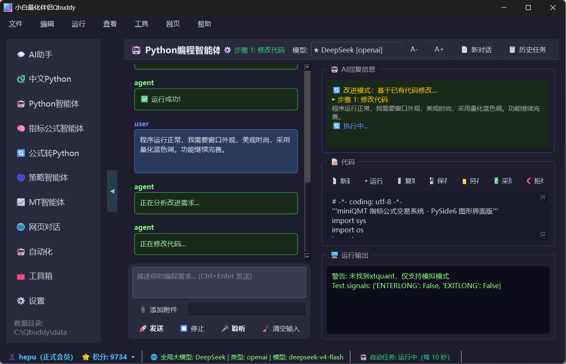Open 历史任务 history list
Viewport: 566px width, 364px height.
527,49
